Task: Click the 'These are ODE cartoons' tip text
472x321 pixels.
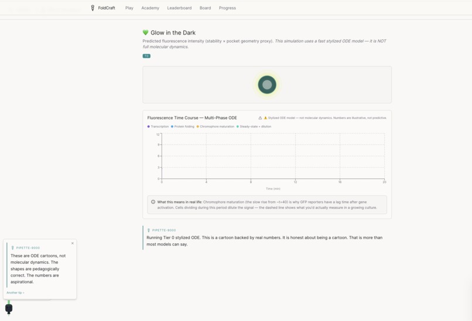Action: [x=38, y=269]
